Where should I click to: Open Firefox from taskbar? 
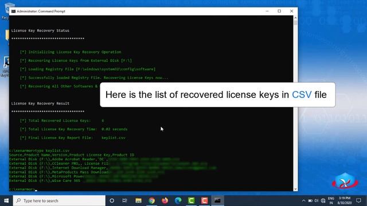(x=165, y=201)
